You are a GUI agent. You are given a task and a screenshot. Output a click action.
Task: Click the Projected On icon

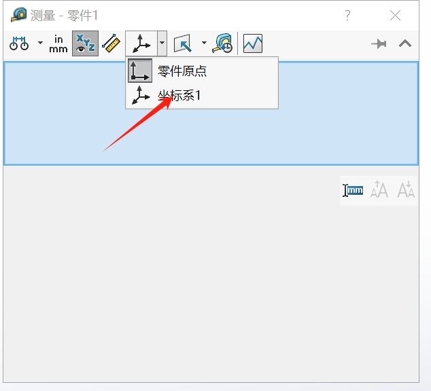[x=183, y=44]
